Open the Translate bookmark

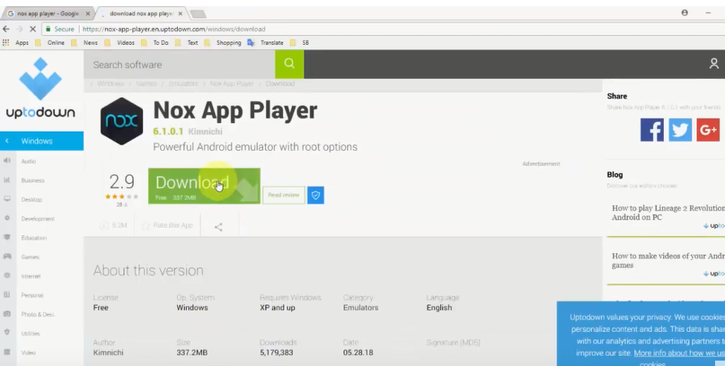(x=265, y=42)
